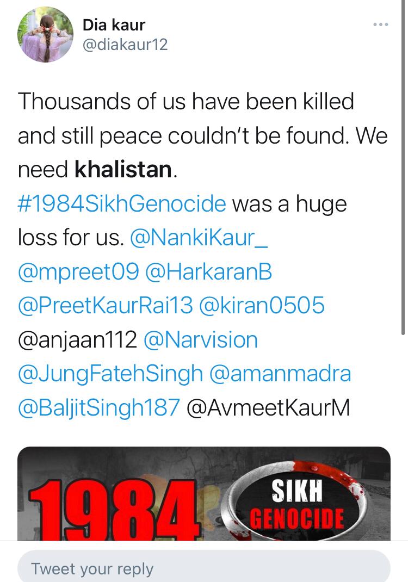Select the bold khalistan word
408x582 pixels.
click(123, 169)
